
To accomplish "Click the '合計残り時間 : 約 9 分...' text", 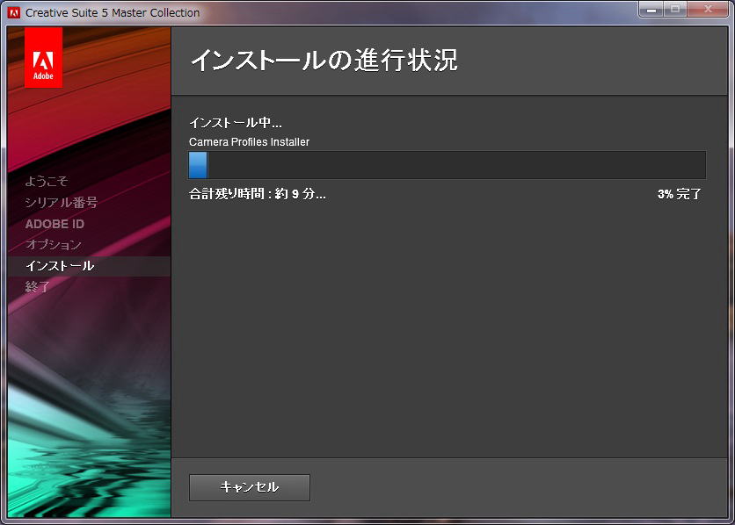I will (x=258, y=194).
